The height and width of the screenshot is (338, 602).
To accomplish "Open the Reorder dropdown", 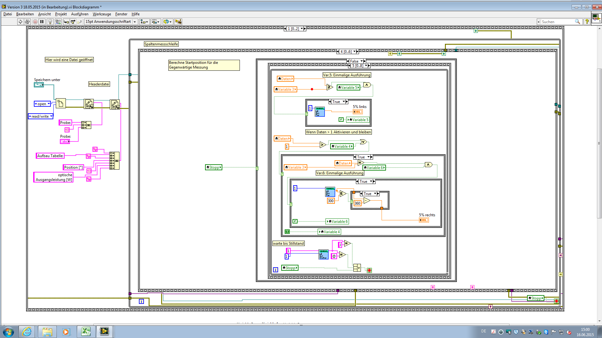I will pos(167,22).
